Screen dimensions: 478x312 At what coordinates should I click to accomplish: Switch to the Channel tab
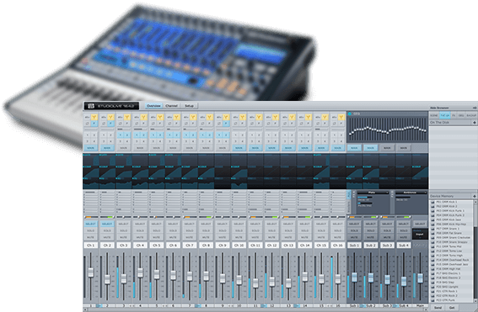[171, 106]
